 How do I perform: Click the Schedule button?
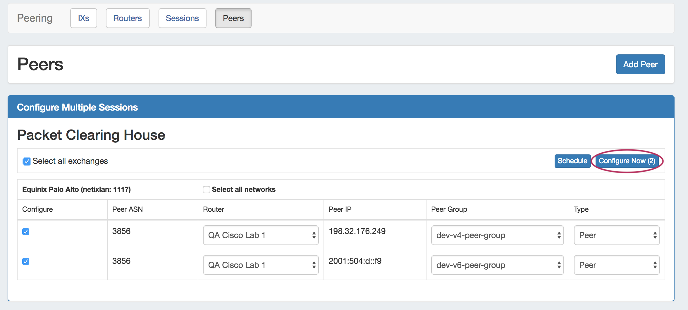572,161
